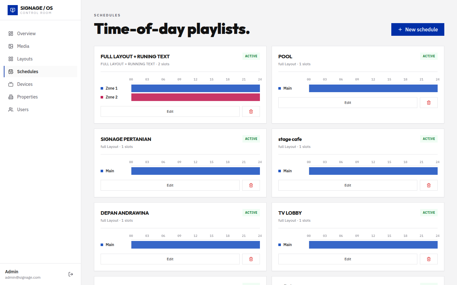Click the "POOL" card title
The height and width of the screenshot is (285, 457).
coord(285,57)
